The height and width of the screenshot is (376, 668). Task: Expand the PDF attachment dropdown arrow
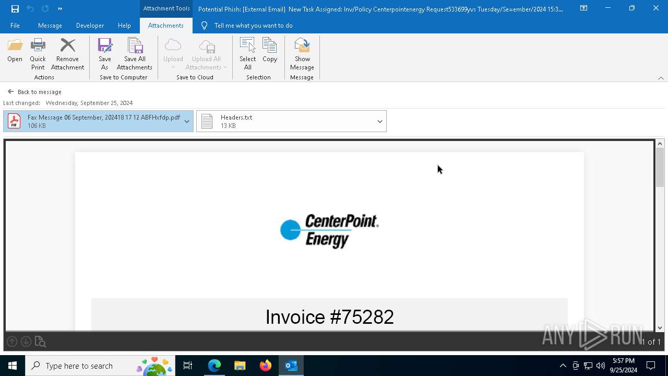coord(187,121)
